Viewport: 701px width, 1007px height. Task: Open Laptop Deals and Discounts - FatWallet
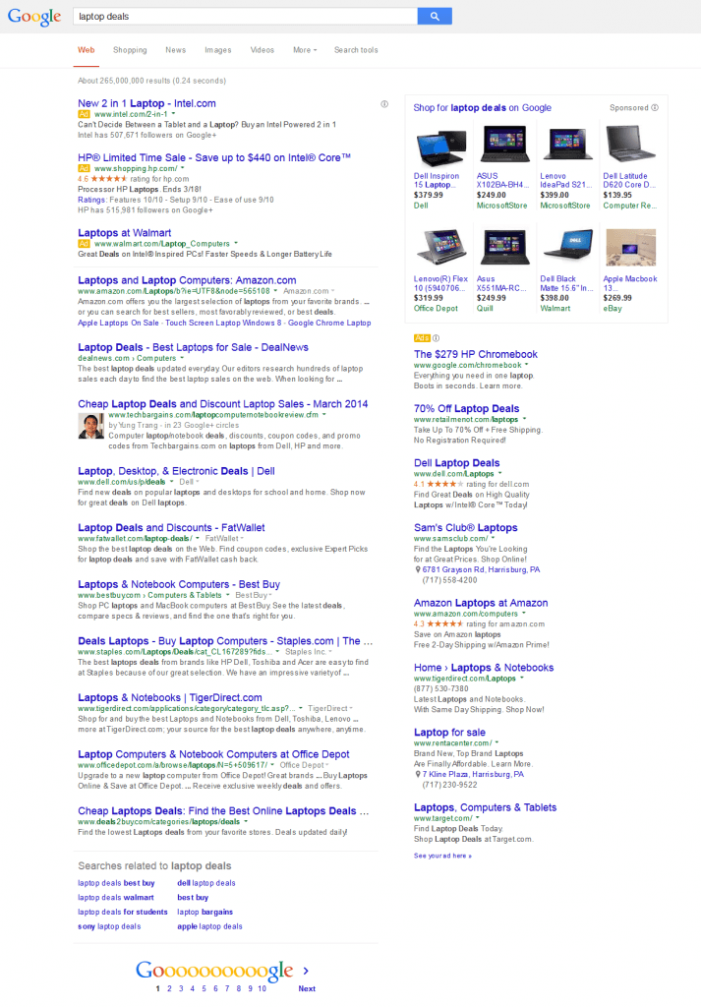[x=171, y=527]
